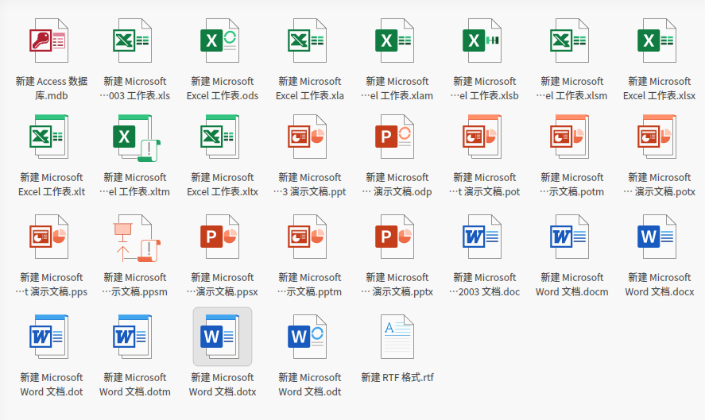Click the filename ending "工作表.xltm"
Viewport: 705px width, 420px height.
coord(135,192)
